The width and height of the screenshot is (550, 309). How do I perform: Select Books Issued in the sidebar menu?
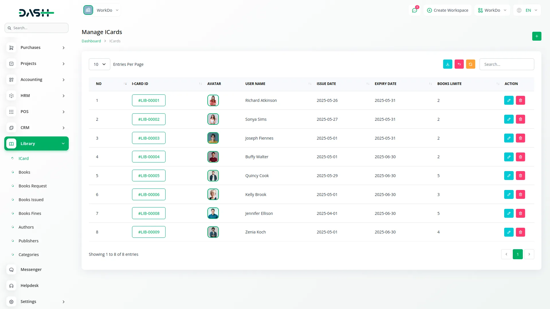31,199
